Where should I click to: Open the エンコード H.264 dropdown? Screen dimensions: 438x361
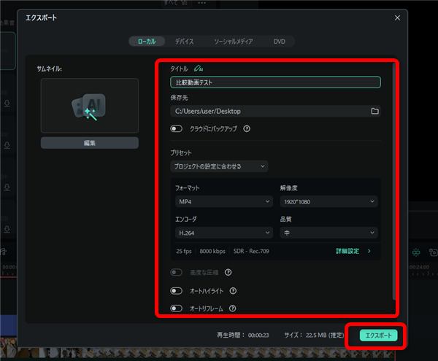[223, 233]
